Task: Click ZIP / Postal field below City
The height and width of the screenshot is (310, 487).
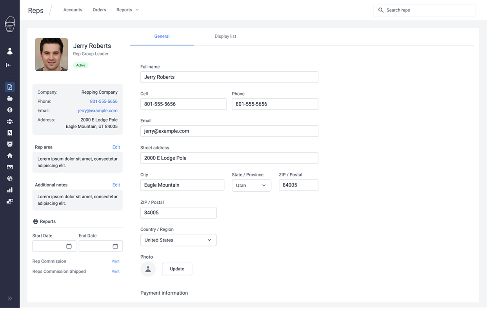Action: point(178,213)
